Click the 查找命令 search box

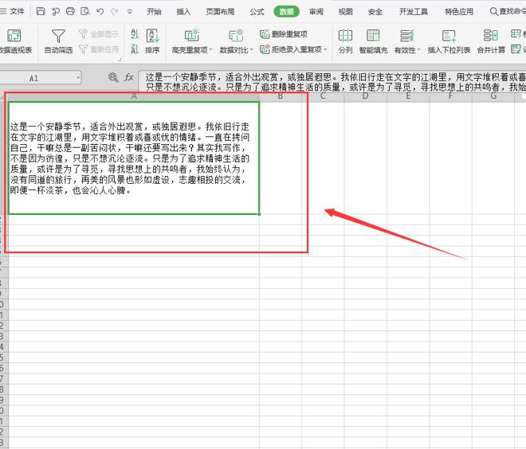point(508,12)
